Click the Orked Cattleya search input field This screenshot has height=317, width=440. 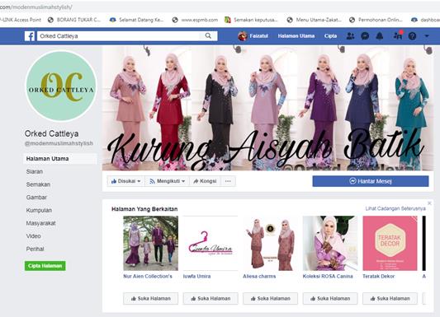(x=118, y=35)
